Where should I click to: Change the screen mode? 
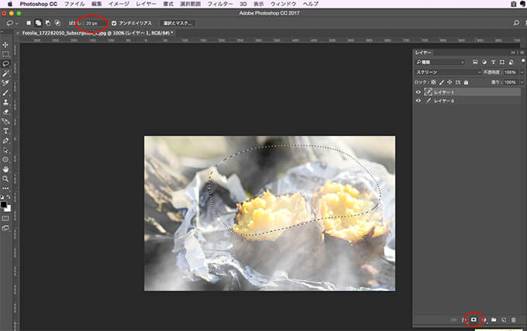[x=5, y=228]
